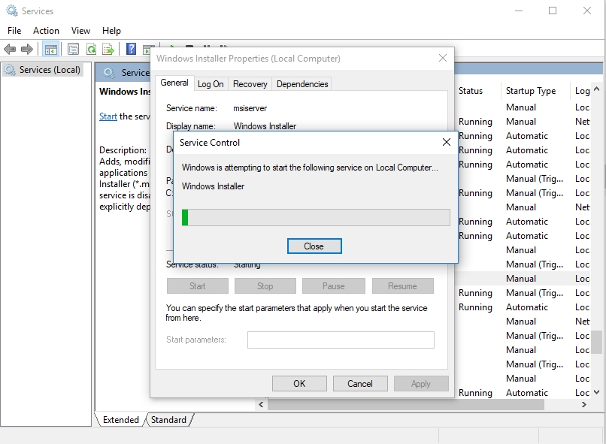Sort by the Status column header
Image resolution: width=606 pixels, height=444 pixels.
pos(477,91)
